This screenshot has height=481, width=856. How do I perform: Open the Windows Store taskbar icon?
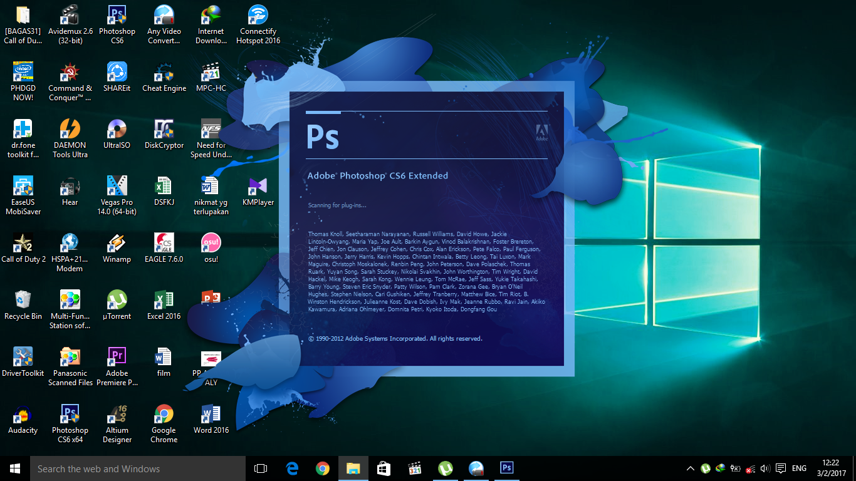click(384, 468)
